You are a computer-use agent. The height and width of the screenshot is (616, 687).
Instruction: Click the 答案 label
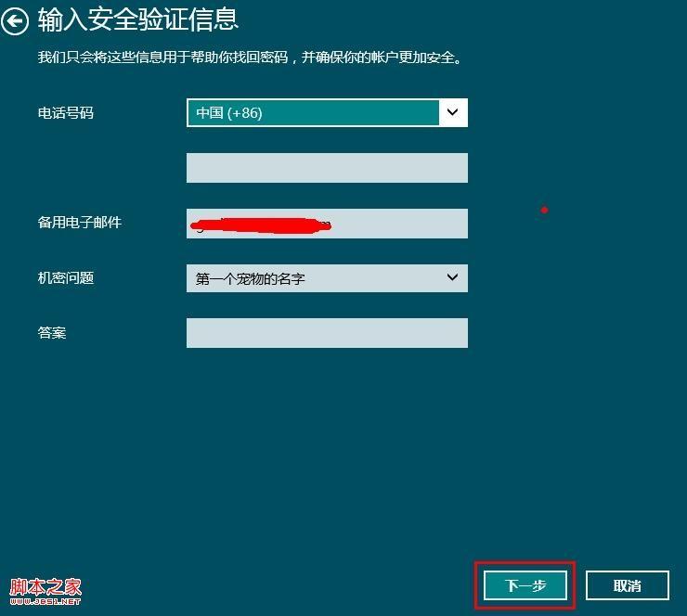point(52,333)
